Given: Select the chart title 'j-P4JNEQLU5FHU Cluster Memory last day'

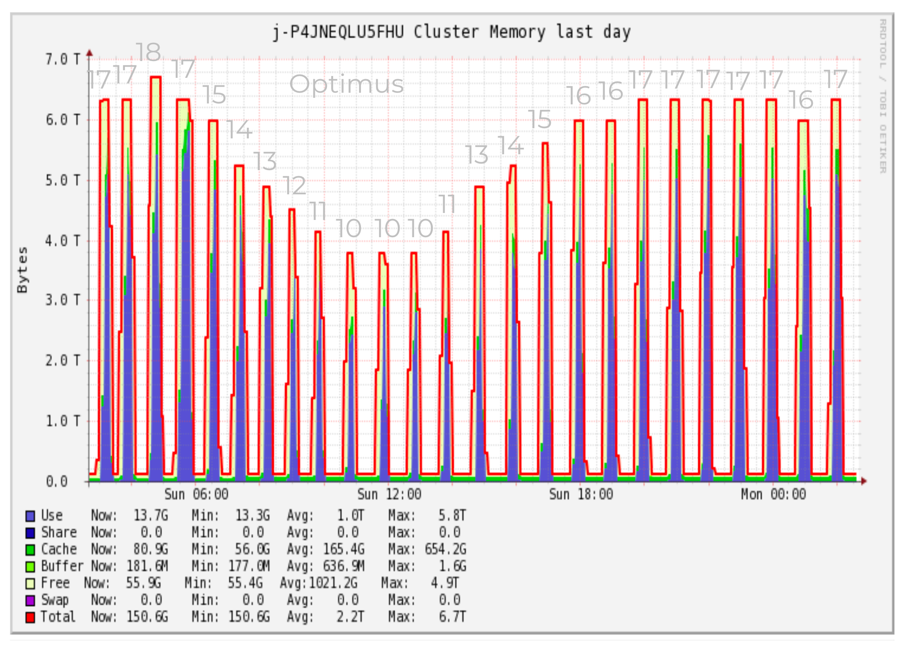Looking at the screenshot, I should pos(451,32).
